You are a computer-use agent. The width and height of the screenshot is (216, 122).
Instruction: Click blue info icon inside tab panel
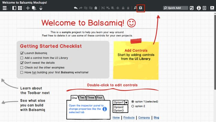pyautogui.click(x=105, y=109)
